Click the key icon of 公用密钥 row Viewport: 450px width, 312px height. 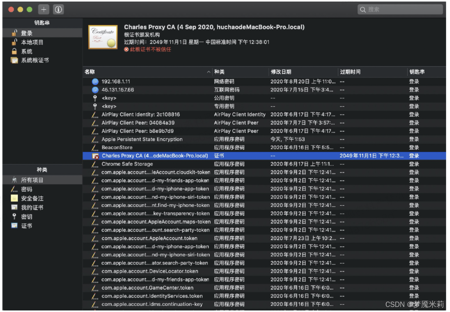[x=95, y=98]
